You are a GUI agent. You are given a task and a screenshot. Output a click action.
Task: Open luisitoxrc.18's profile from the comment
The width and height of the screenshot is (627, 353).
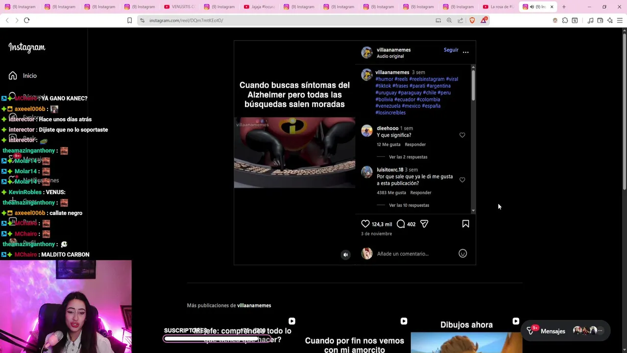(x=390, y=170)
